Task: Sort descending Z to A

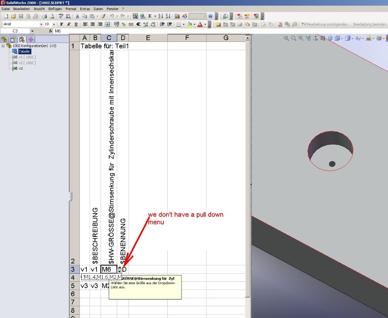Action: [168, 16]
